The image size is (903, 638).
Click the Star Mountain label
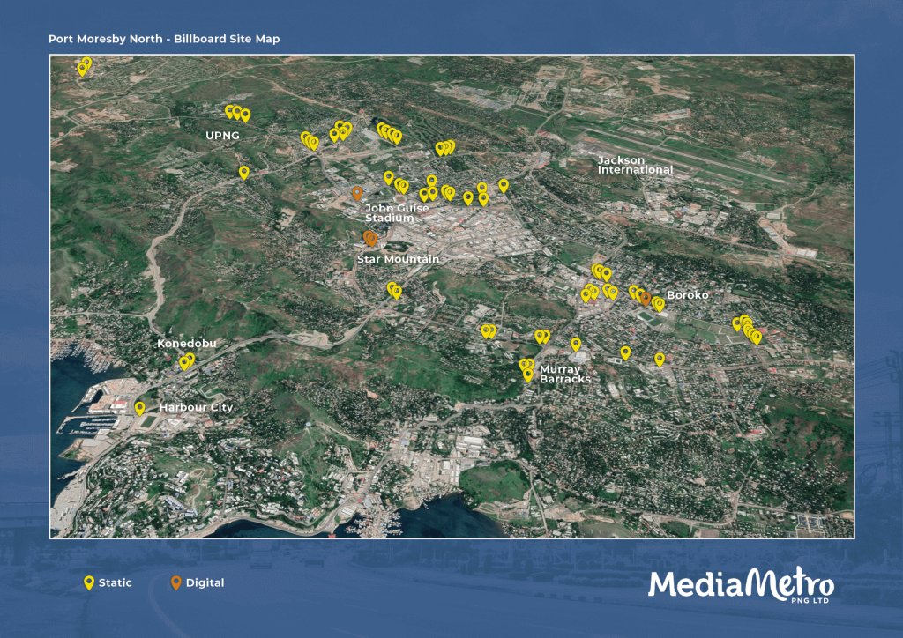(398, 259)
